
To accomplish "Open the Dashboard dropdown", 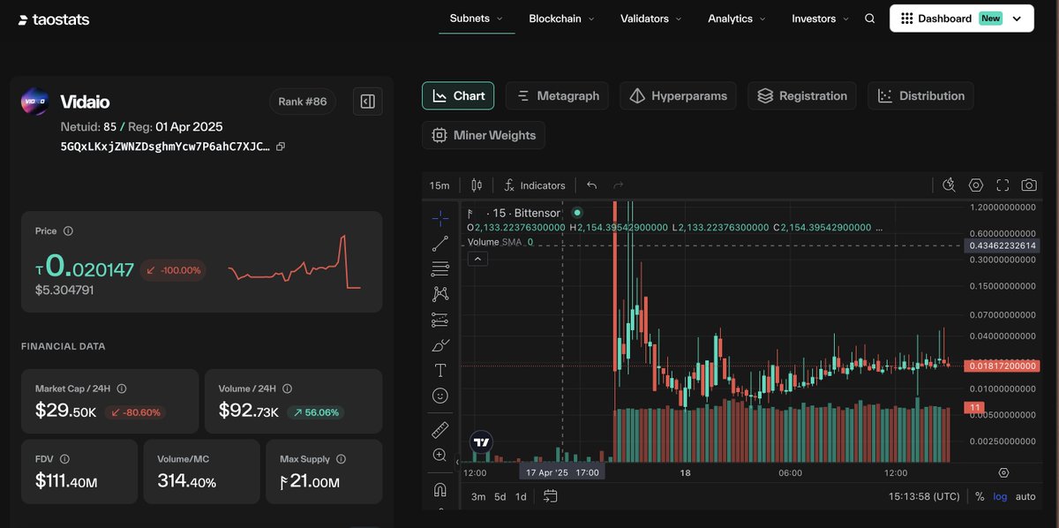I will [961, 19].
